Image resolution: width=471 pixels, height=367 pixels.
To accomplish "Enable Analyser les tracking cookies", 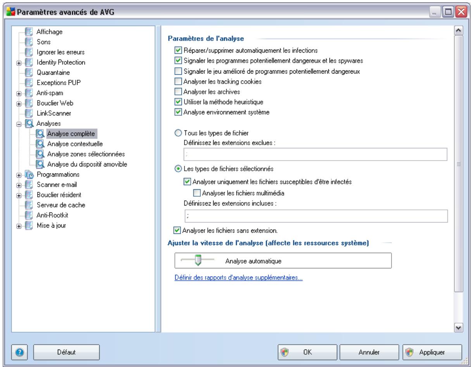I will (x=178, y=81).
